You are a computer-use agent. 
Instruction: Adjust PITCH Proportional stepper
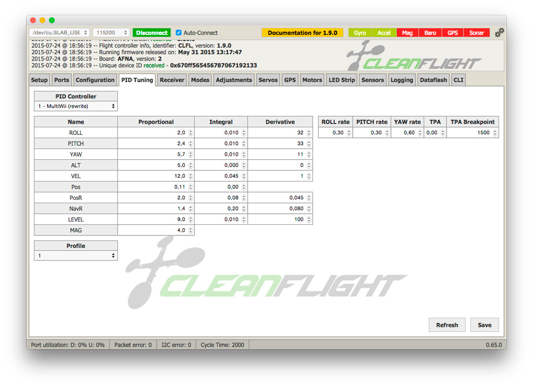[x=190, y=143]
